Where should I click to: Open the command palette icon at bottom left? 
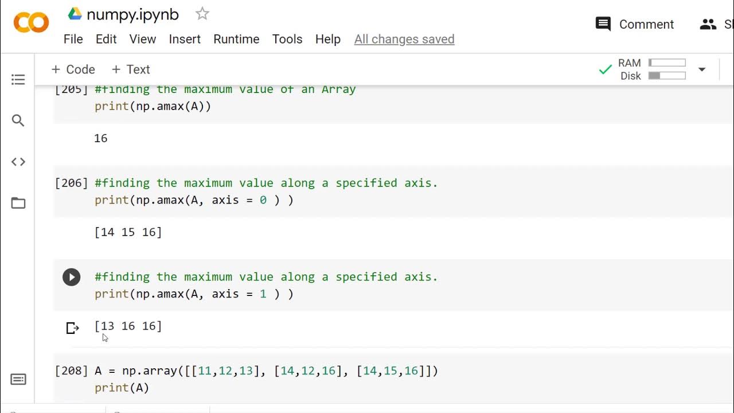(x=18, y=379)
